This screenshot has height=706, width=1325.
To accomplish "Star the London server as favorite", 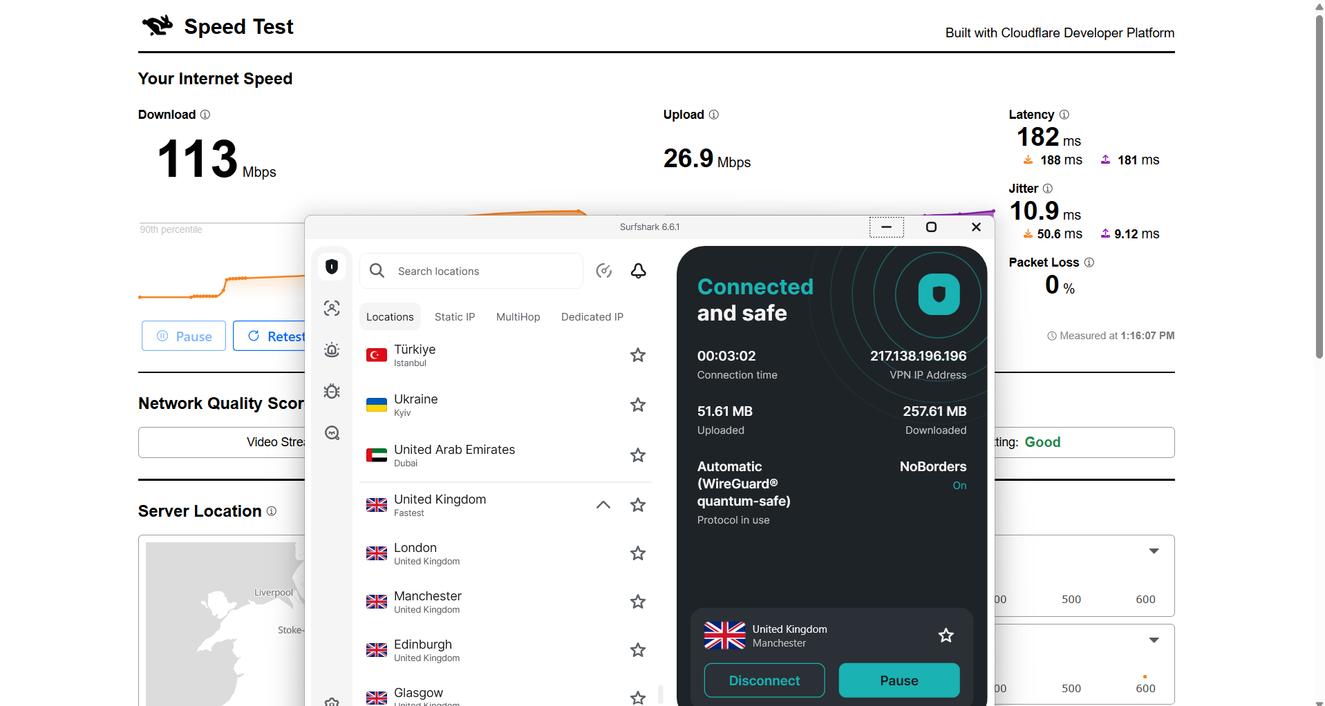I will pyautogui.click(x=637, y=553).
